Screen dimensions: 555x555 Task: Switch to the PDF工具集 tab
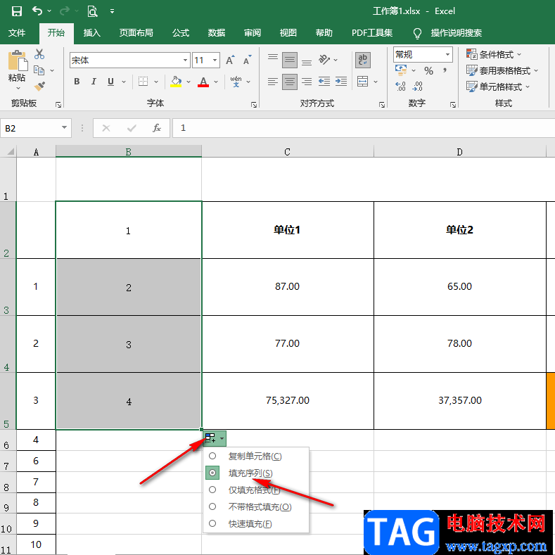372,33
